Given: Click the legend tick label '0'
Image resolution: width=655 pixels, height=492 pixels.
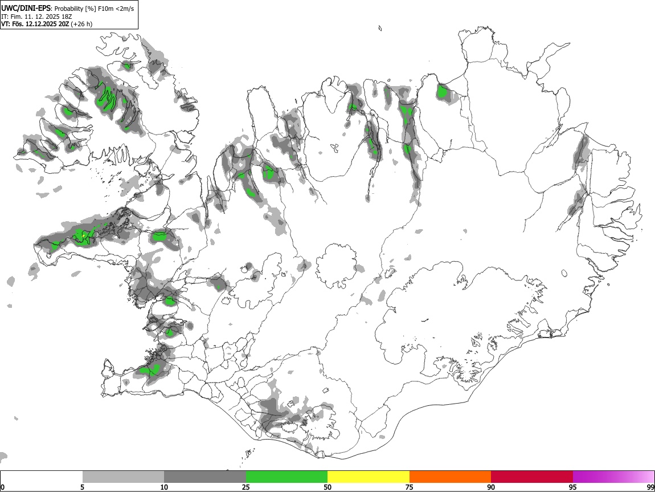Looking at the screenshot, I should [x=2, y=487].
